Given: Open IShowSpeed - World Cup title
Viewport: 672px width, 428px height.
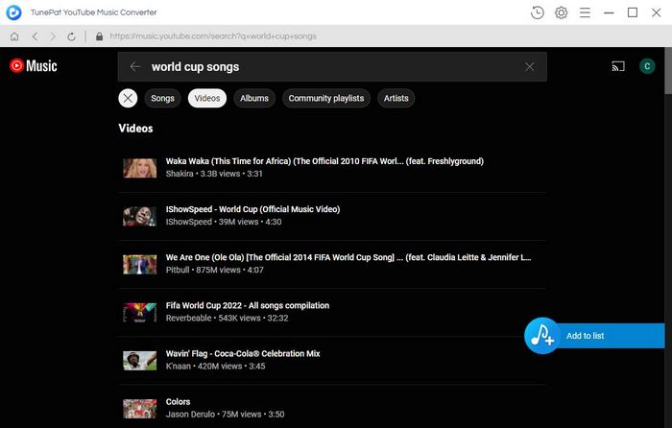Looking at the screenshot, I should 252,209.
